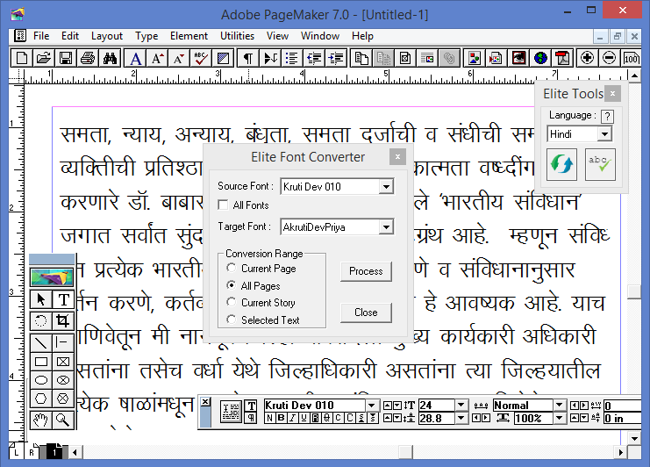
Task: Close Elite Font Converter with the title-bar X
Action: coord(397,157)
